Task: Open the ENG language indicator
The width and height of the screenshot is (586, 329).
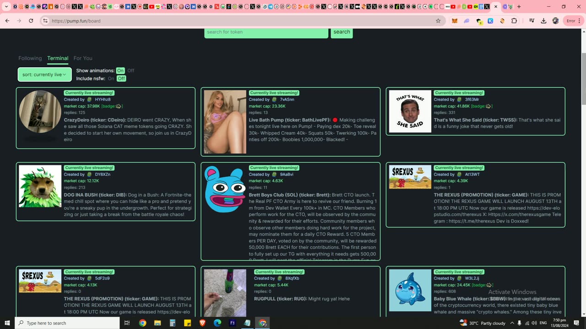Action: click(x=543, y=323)
